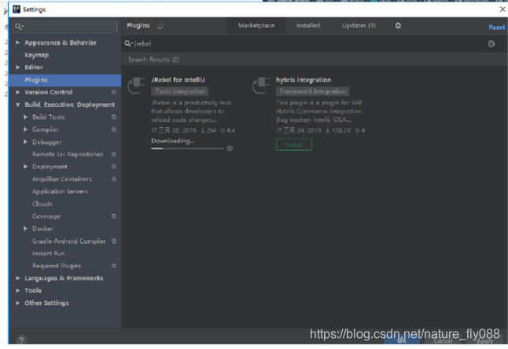Expand the Docker node
This screenshot has height=349, width=508.
(26, 229)
